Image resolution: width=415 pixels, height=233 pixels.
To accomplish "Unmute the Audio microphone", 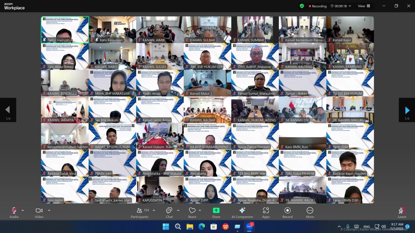I will point(14,210).
